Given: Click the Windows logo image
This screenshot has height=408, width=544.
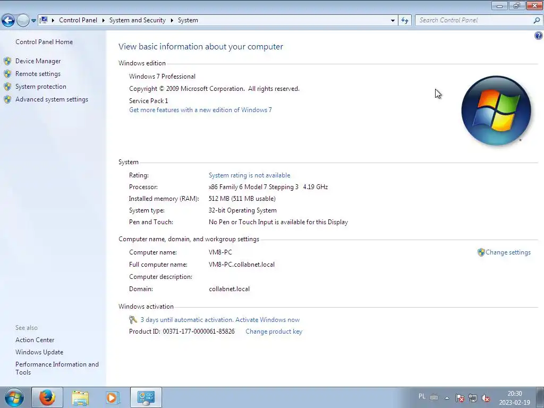Looking at the screenshot, I should (496, 110).
